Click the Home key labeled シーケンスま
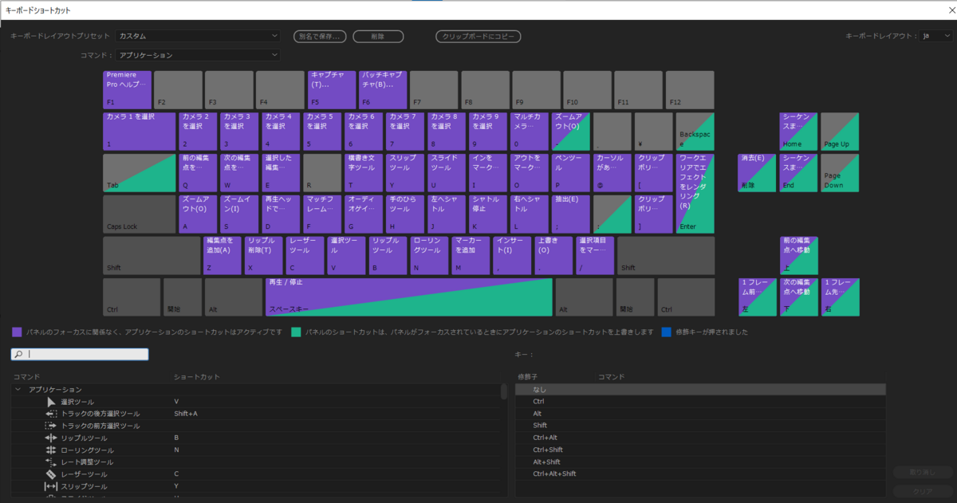 click(x=799, y=131)
